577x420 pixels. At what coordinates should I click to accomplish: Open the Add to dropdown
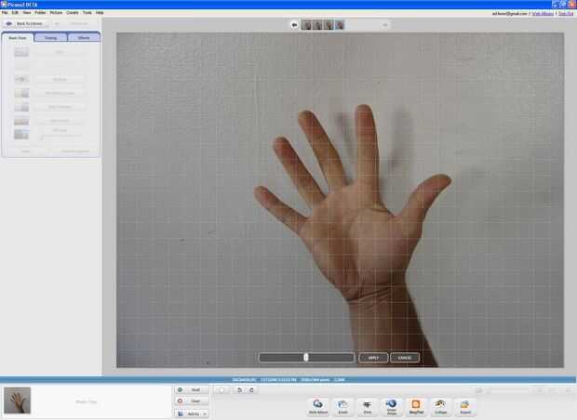coord(192,413)
